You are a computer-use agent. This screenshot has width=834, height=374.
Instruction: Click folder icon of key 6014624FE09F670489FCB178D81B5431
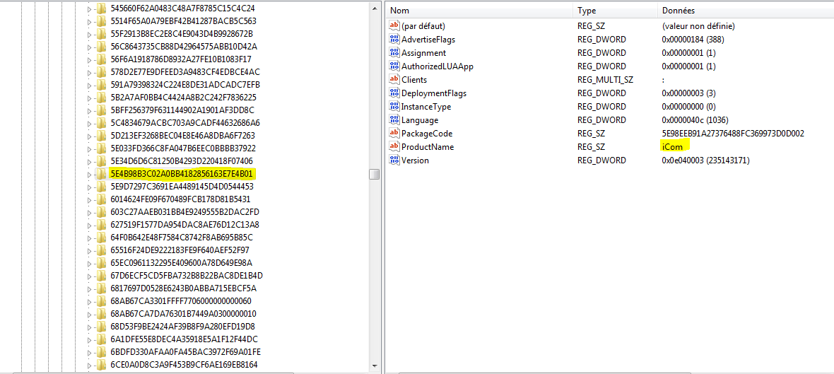click(x=101, y=199)
